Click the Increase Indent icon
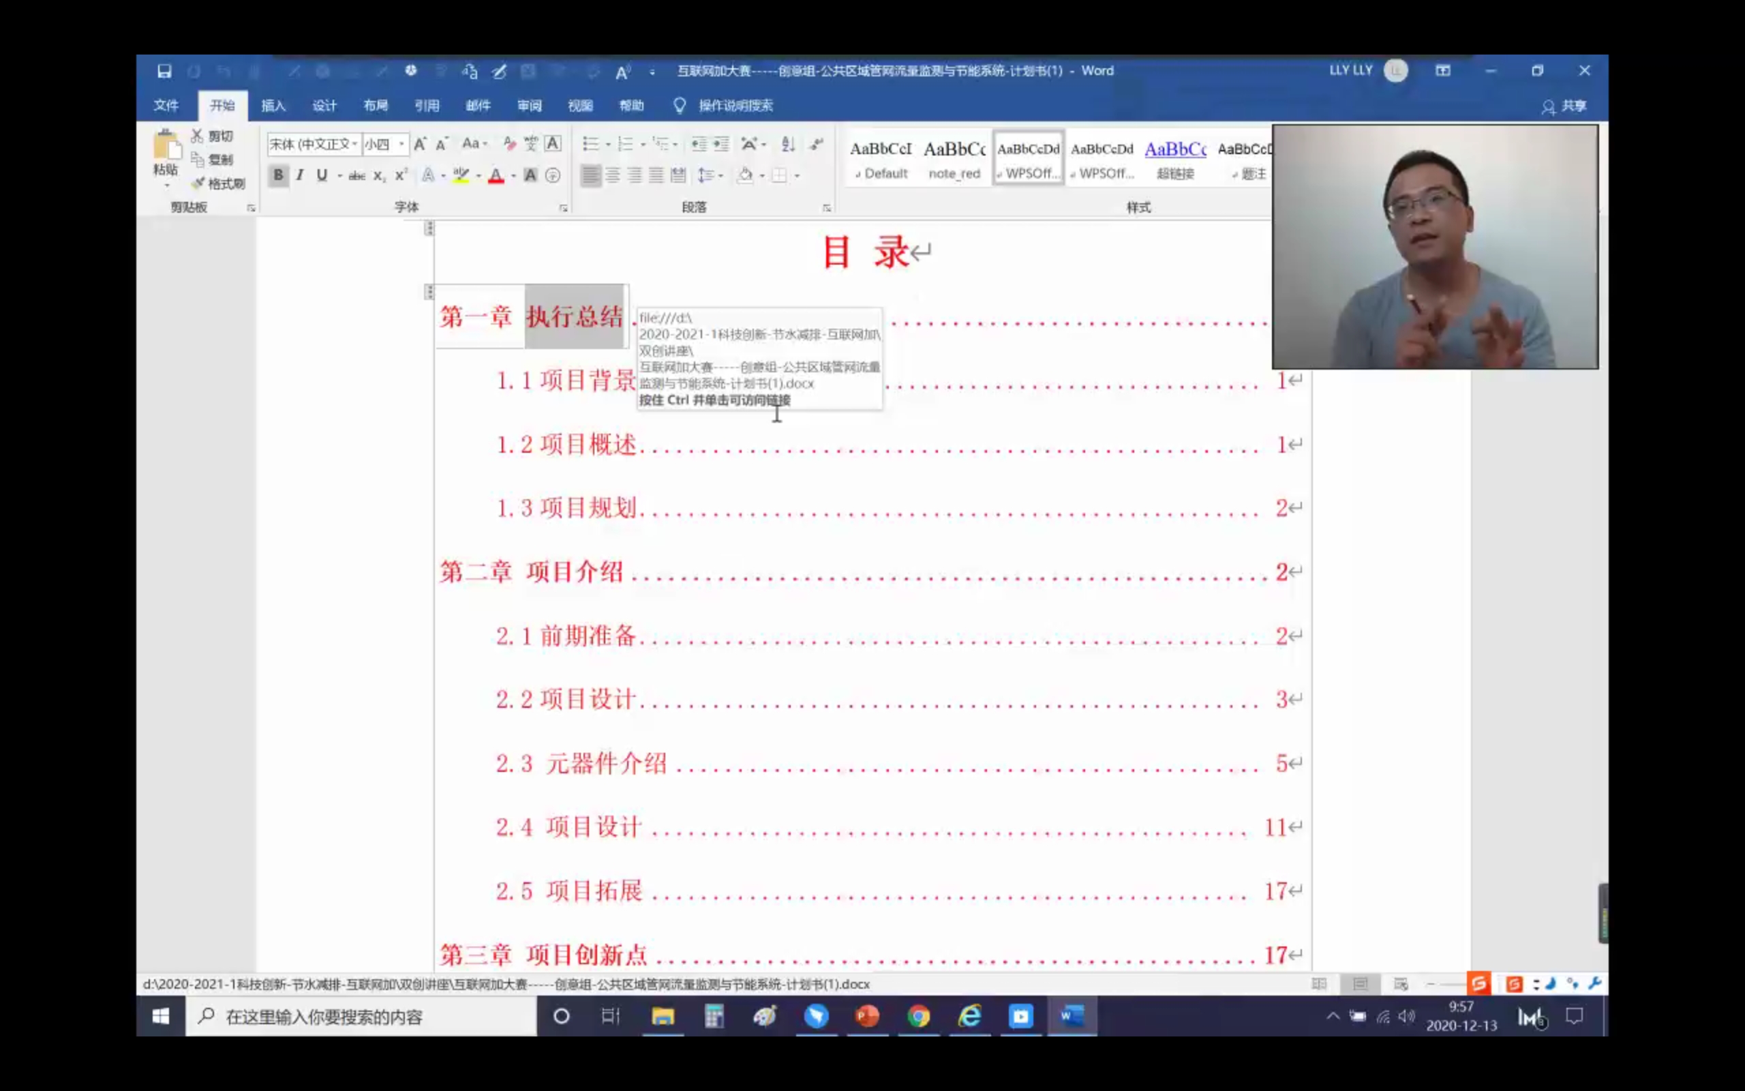Image resolution: width=1745 pixels, height=1091 pixels. coord(721,144)
